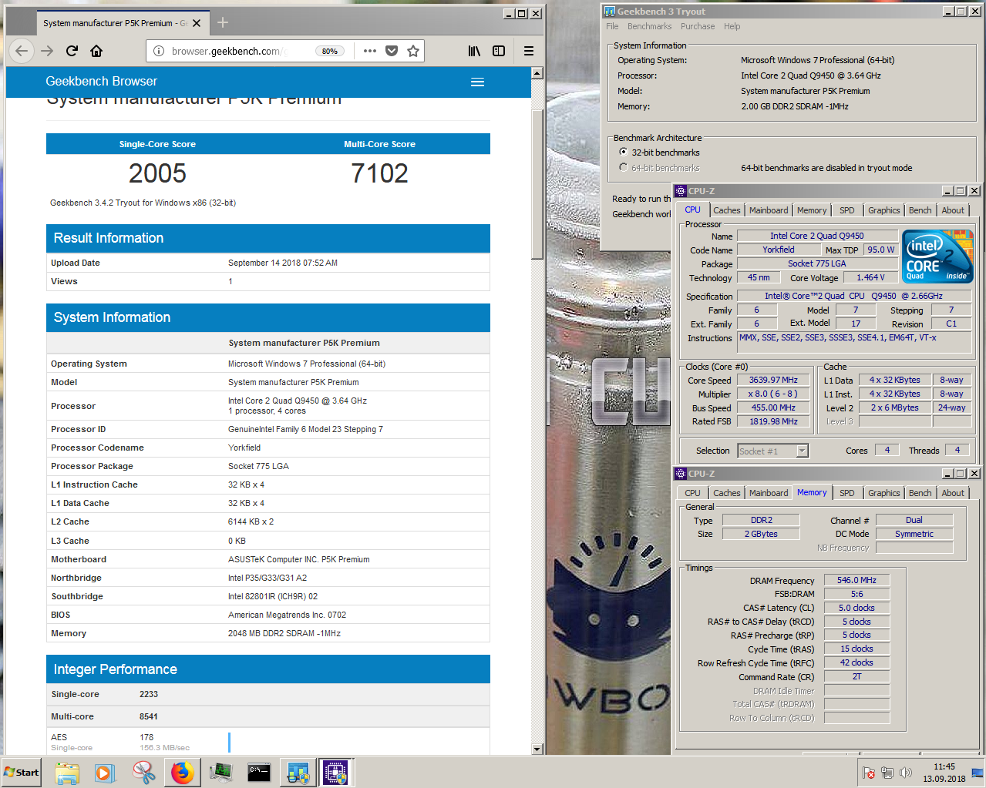Open the Firefox hamburger menu
This screenshot has width=986, height=788.
(529, 51)
